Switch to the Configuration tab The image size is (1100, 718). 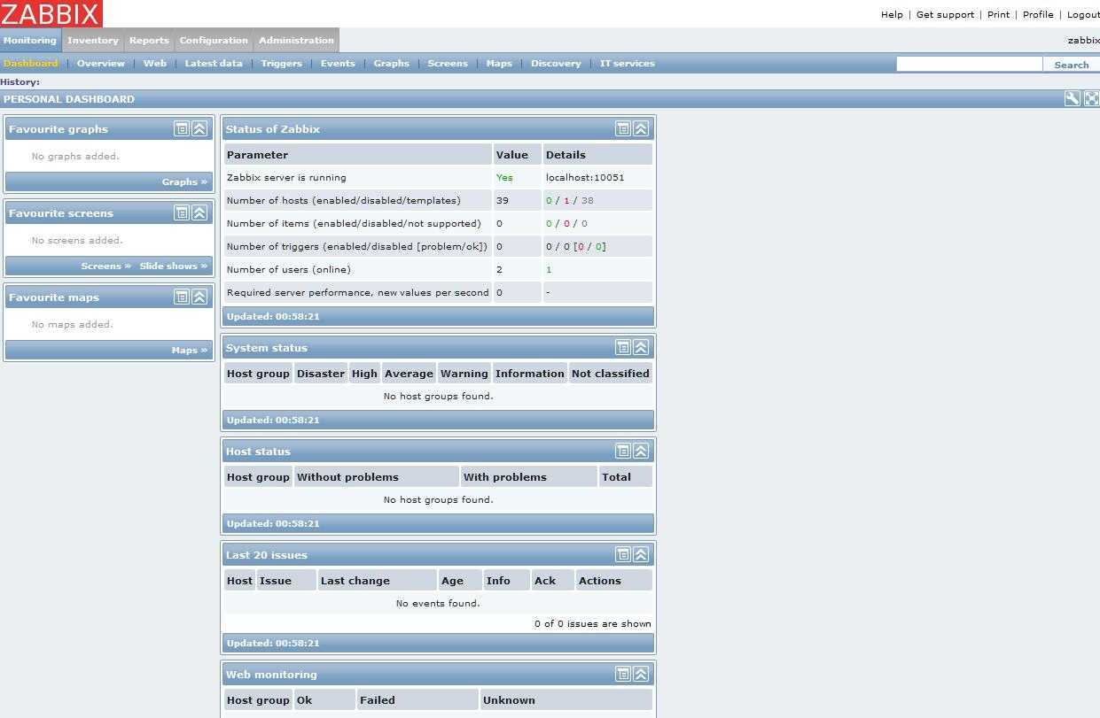pos(214,40)
